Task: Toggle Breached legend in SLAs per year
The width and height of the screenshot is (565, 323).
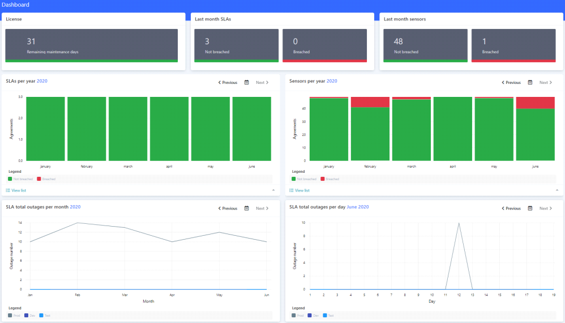Action: click(x=46, y=179)
